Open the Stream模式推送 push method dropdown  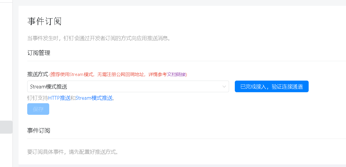tap(128, 86)
